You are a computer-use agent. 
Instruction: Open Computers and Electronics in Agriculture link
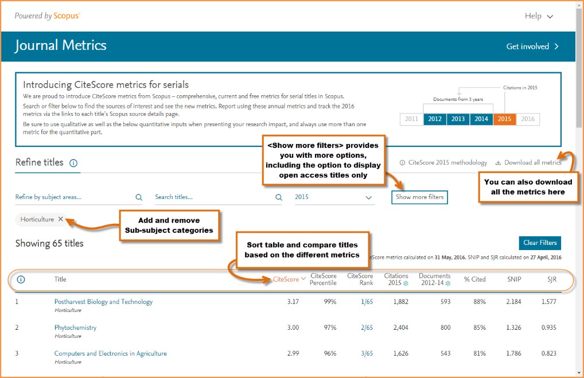(x=111, y=353)
